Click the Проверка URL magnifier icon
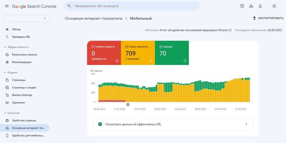This screenshot has height=143, width=286. coord(7,37)
